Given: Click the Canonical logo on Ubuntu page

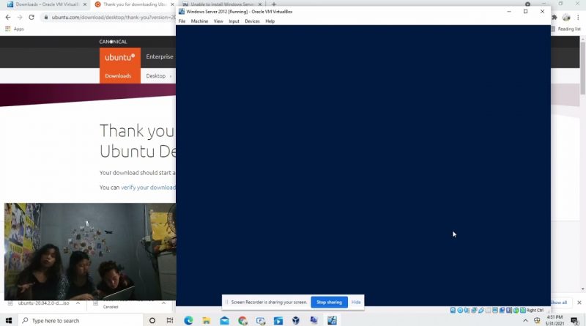Looking at the screenshot, I should tap(114, 42).
